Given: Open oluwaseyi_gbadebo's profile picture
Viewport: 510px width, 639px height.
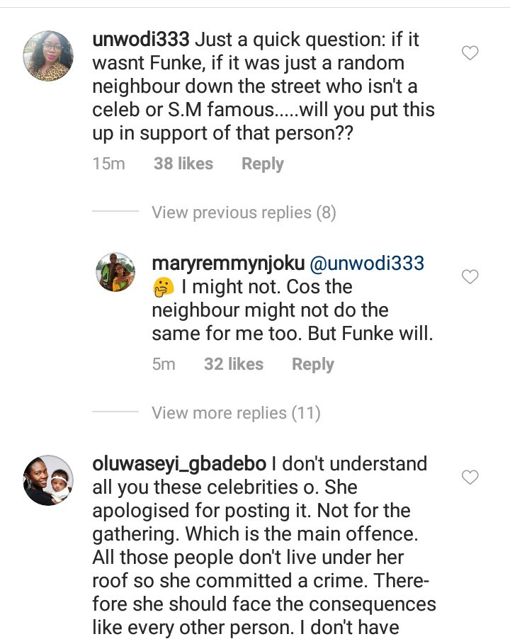Looking at the screenshot, I should [49, 480].
